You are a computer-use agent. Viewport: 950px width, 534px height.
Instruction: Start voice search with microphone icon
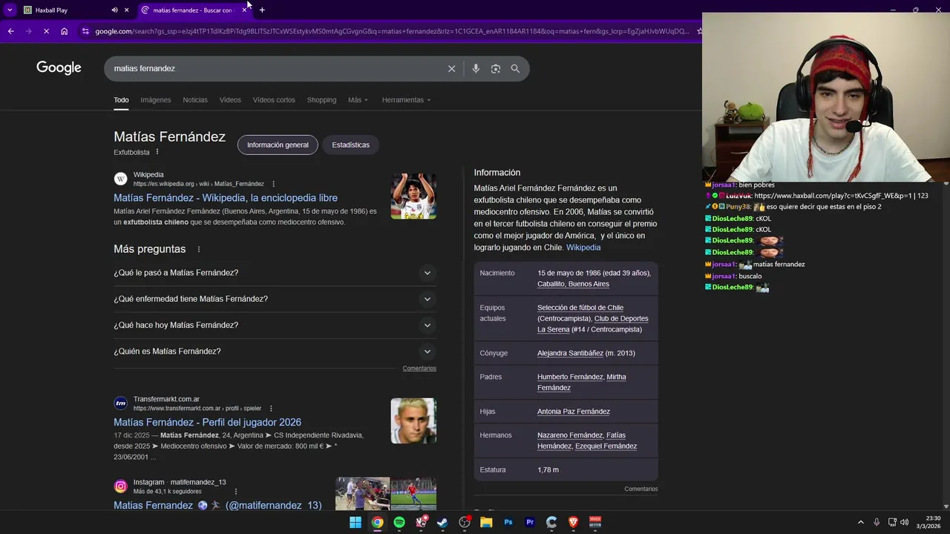coord(476,68)
